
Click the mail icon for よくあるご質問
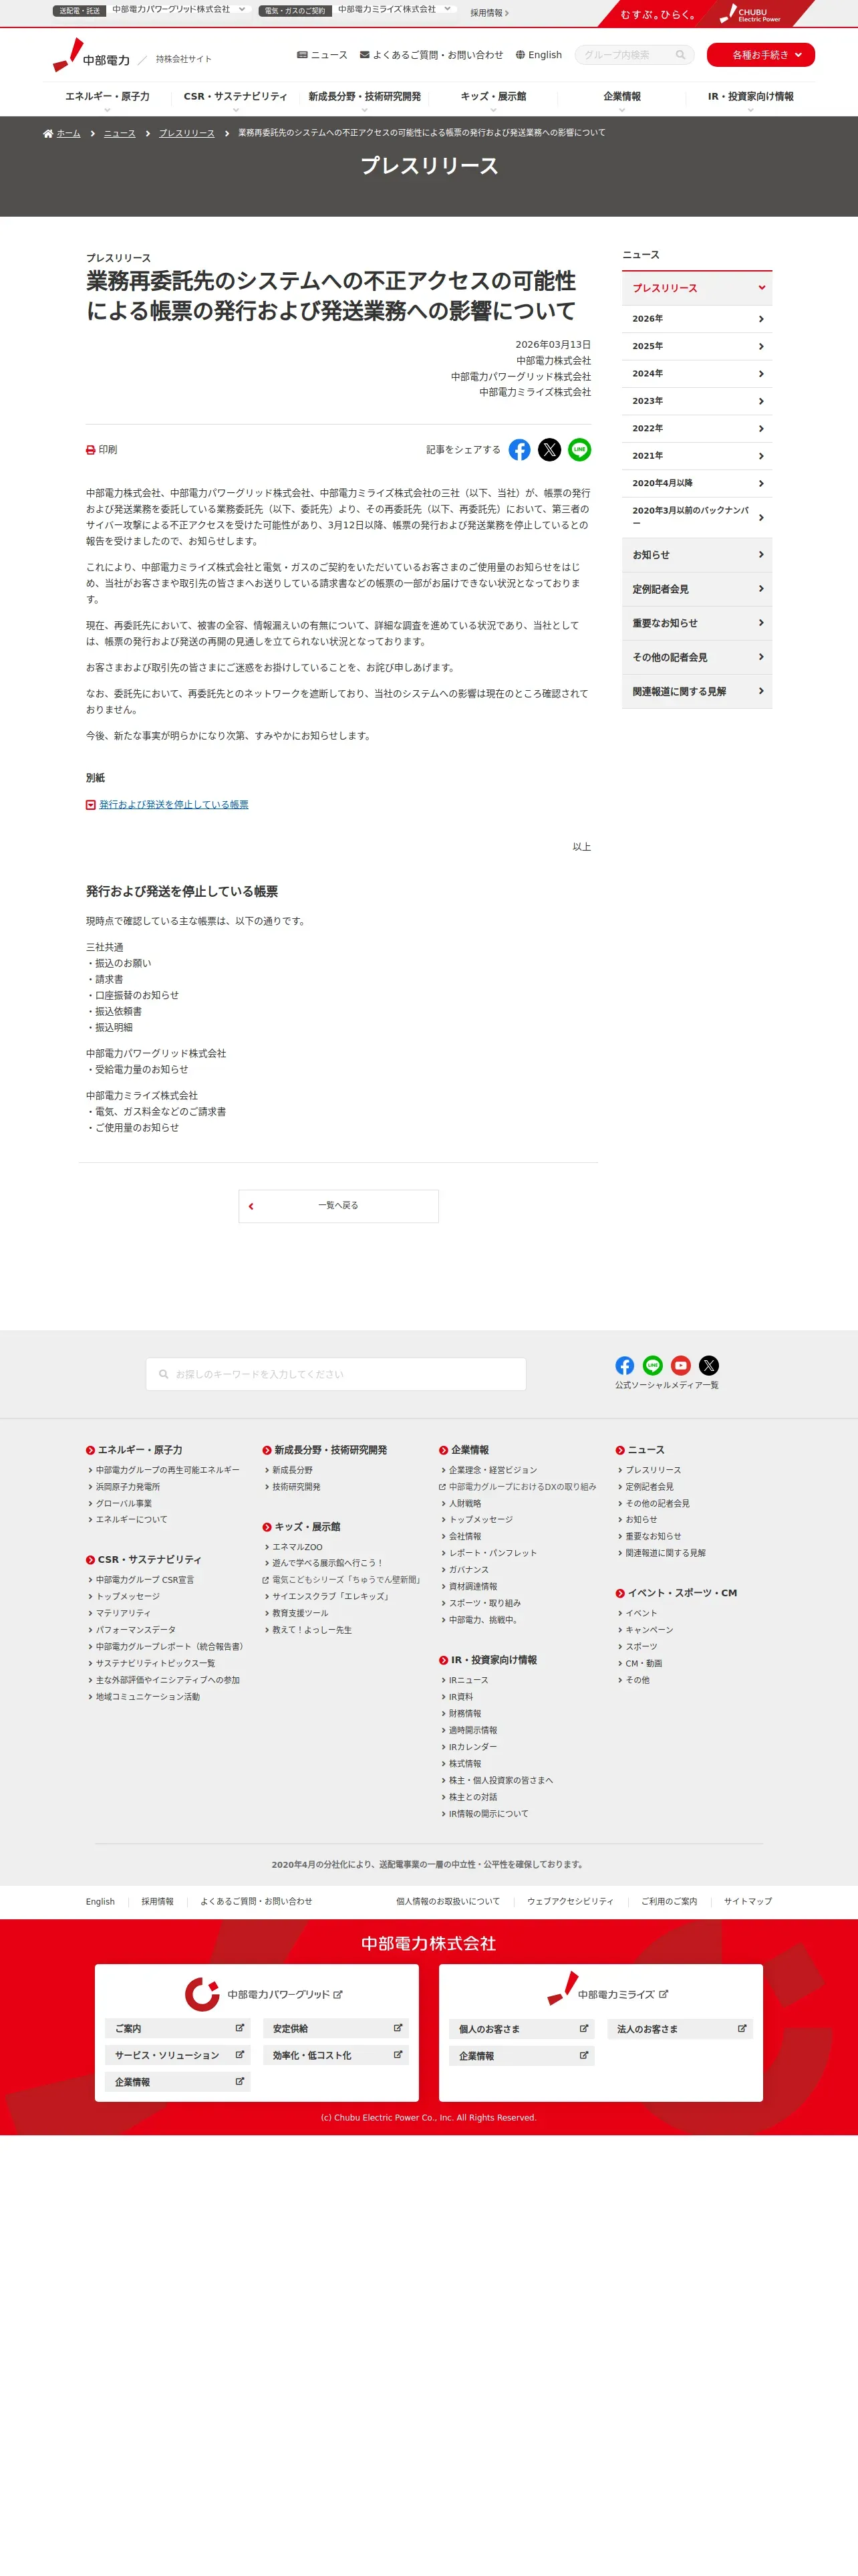(365, 55)
